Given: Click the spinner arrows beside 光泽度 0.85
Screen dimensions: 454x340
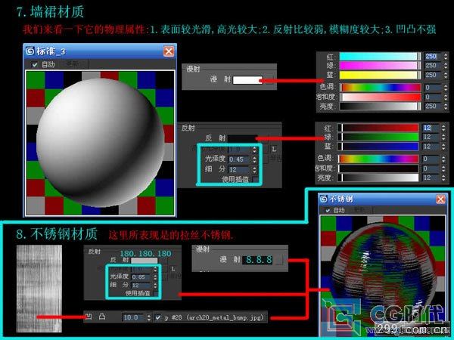Looking at the screenshot, I should pyautogui.click(x=155, y=277).
